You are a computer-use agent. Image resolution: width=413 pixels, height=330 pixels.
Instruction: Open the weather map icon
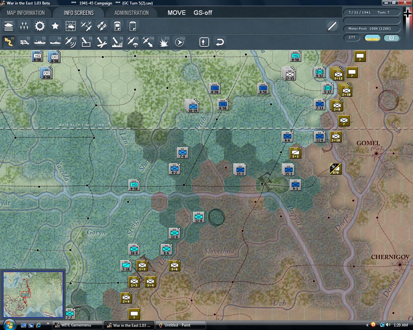pos(71,26)
